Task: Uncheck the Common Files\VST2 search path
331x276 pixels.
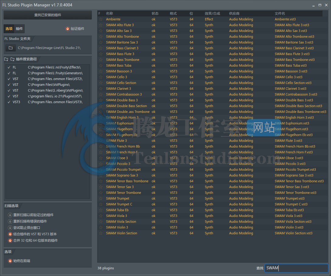Action: (9, 79)
